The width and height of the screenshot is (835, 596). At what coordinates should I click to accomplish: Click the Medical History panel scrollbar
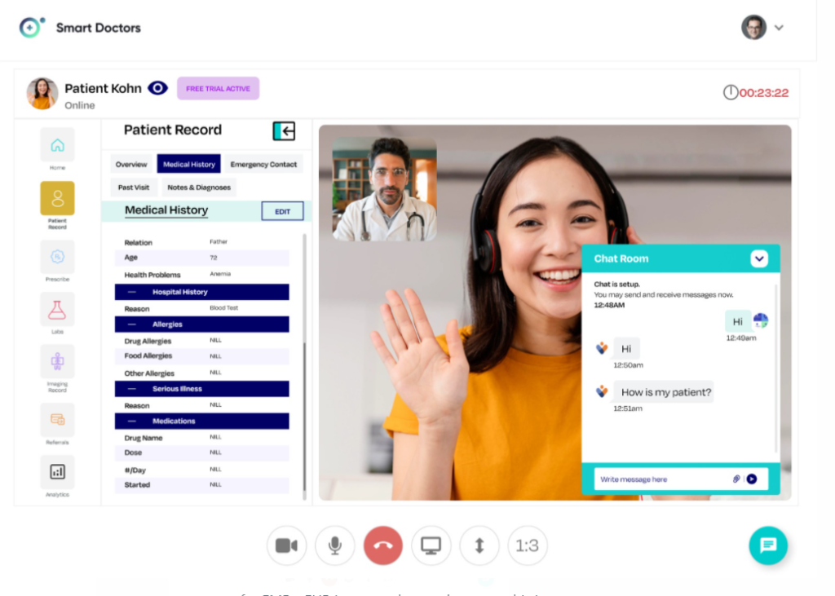305,367
